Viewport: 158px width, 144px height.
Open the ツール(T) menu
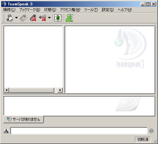(x=91, y=10)
